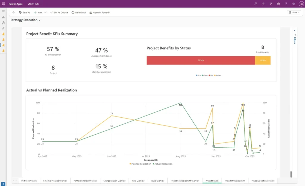This screenshot has height=186, width=305.
Task: Open the Share dropdown button
Action: (294, 12)
